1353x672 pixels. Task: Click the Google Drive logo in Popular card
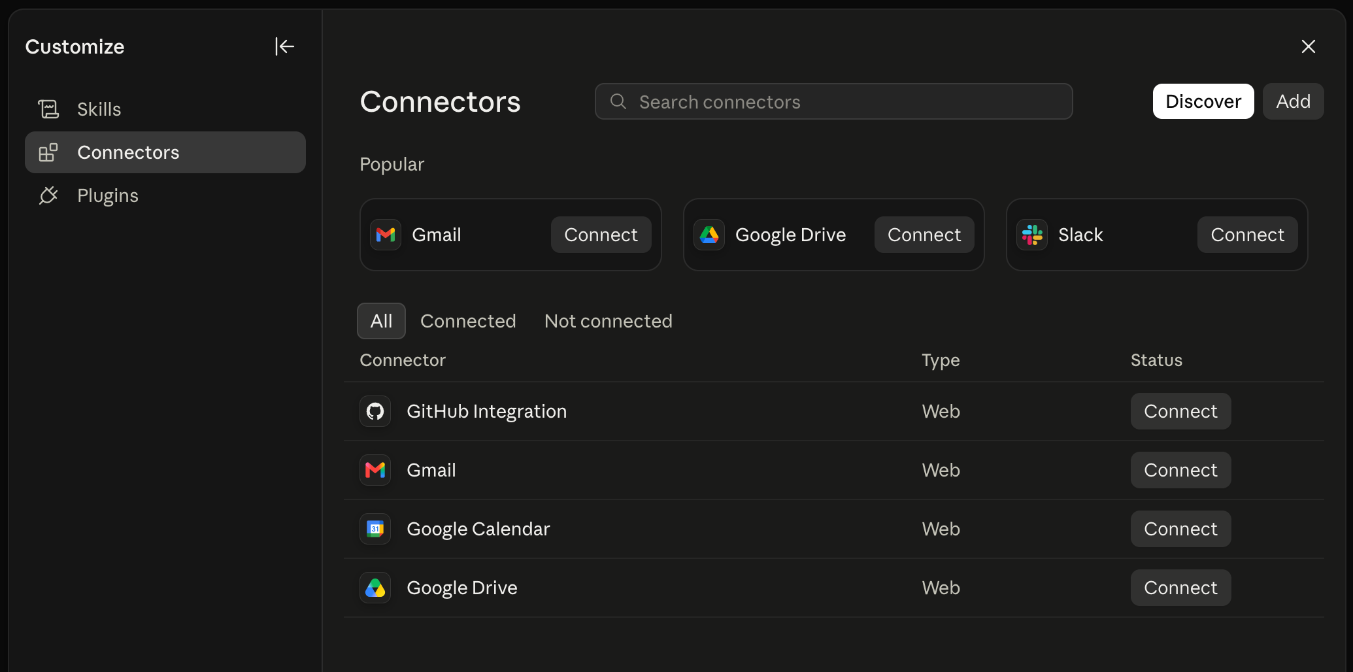709,235
